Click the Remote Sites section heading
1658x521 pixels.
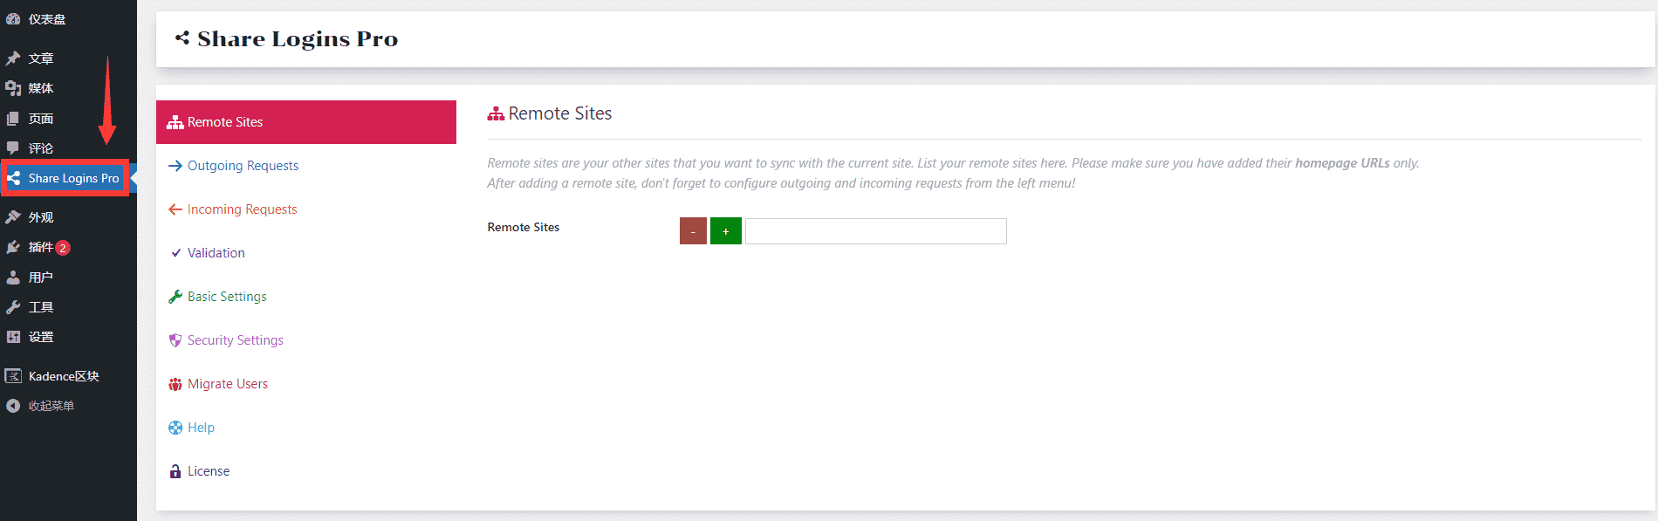pyautogui.click(x=560, y=113)
